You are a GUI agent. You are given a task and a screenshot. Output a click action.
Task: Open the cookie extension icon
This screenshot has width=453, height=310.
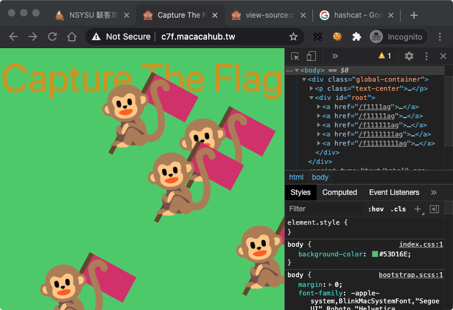coord(337,37)
